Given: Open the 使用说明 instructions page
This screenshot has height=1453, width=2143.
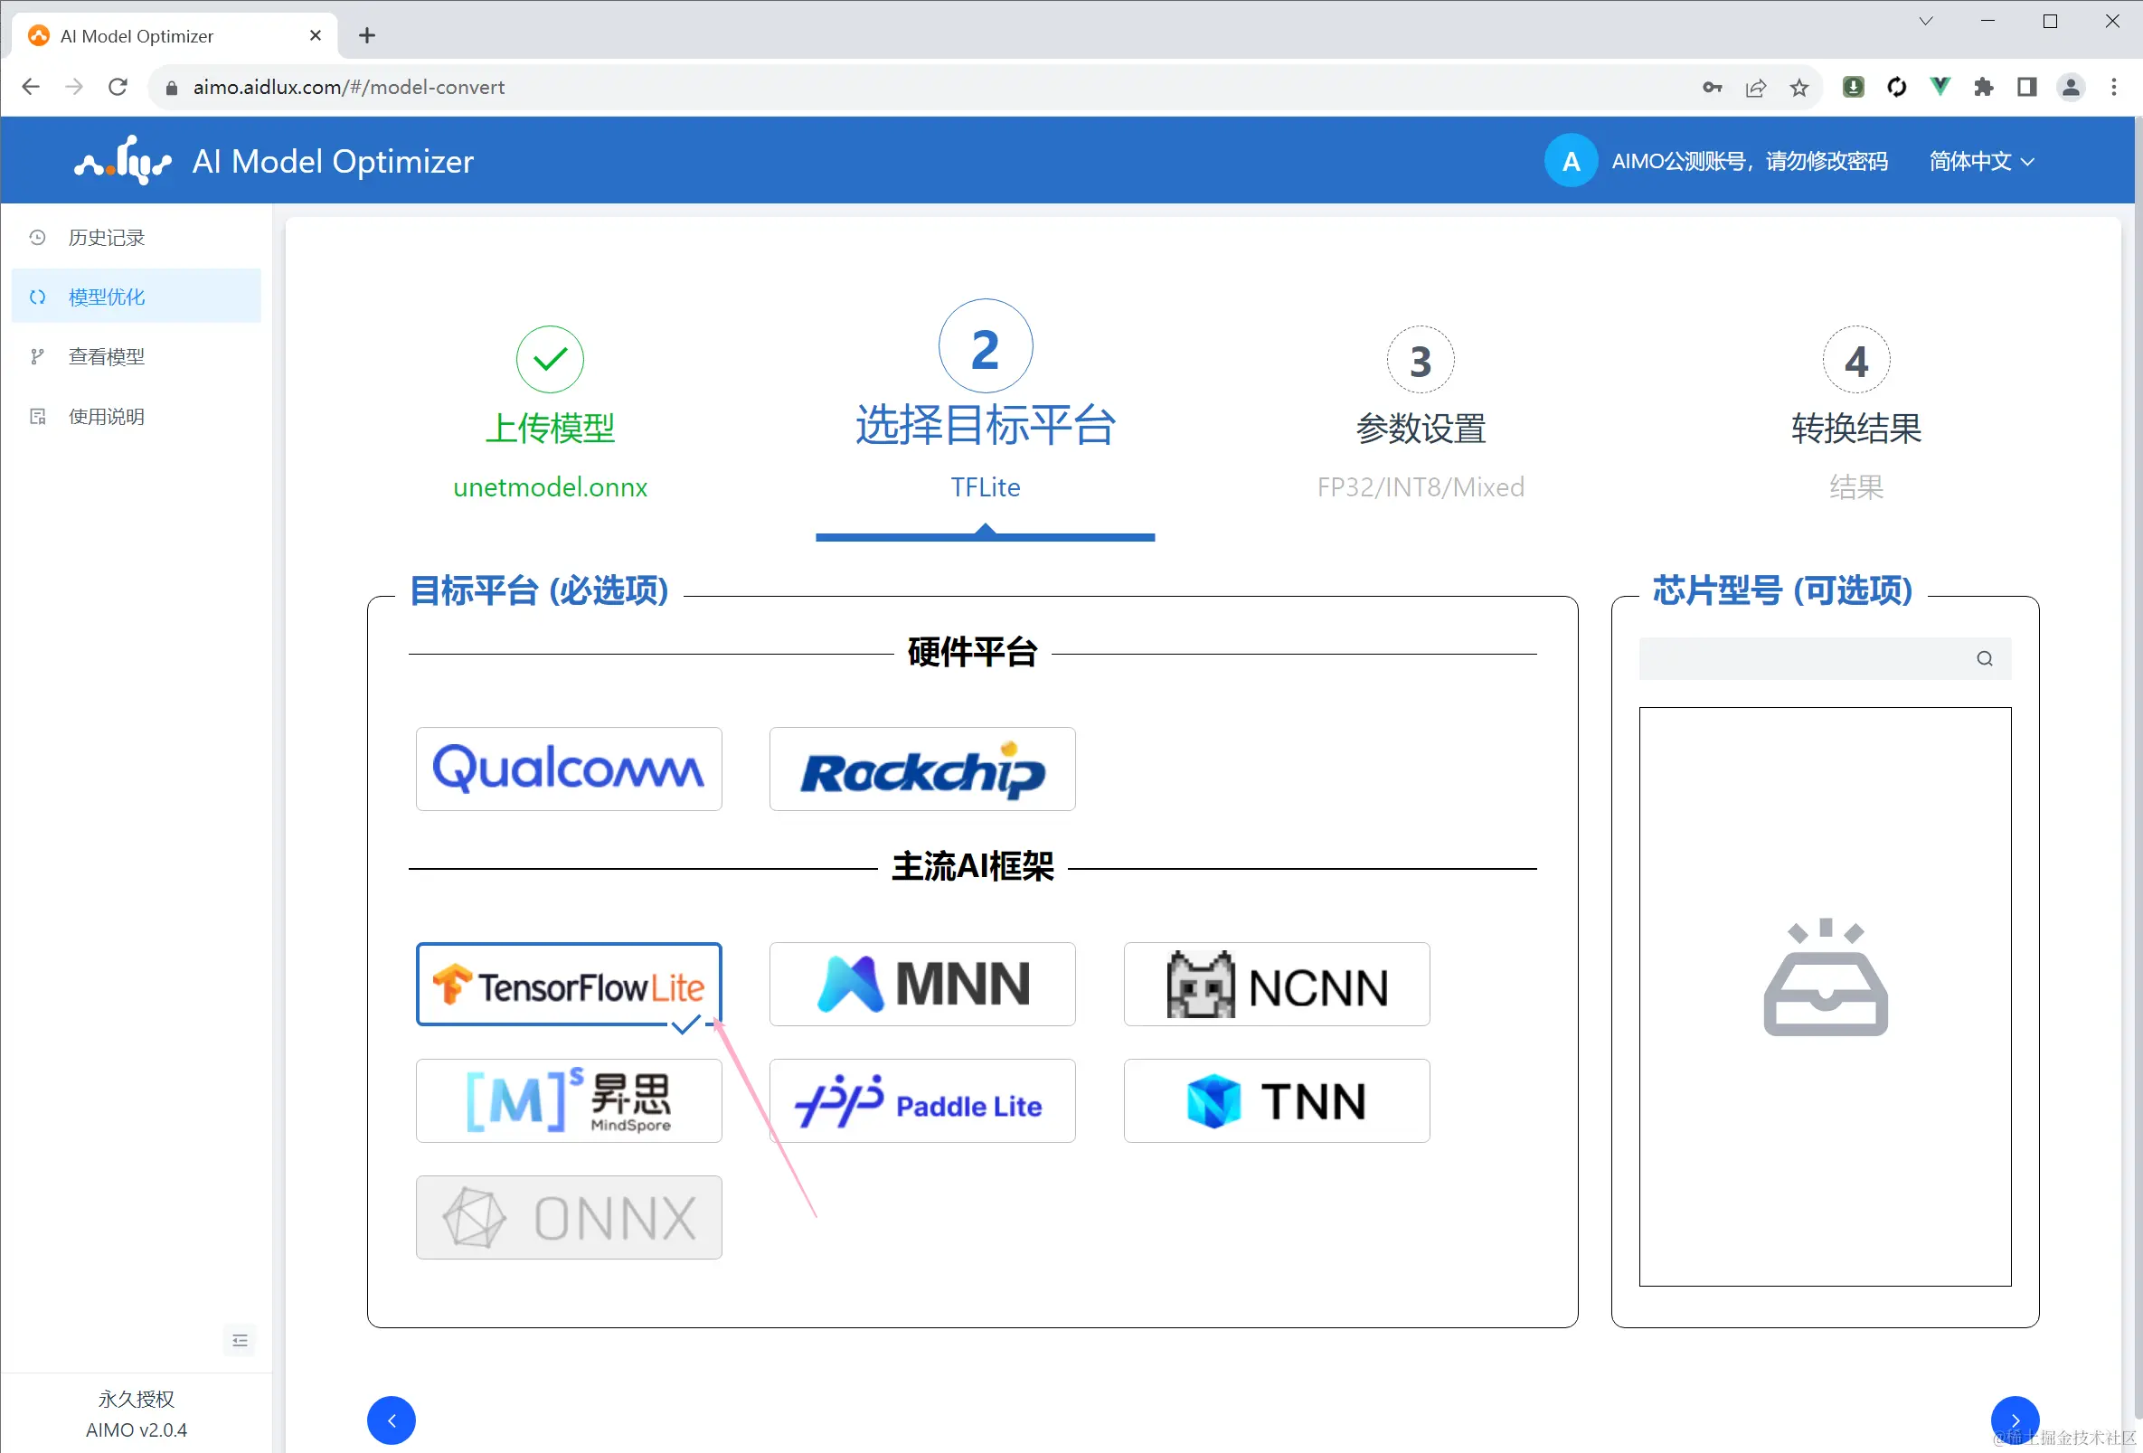Looking at the screenshot, I should (106, 417).
